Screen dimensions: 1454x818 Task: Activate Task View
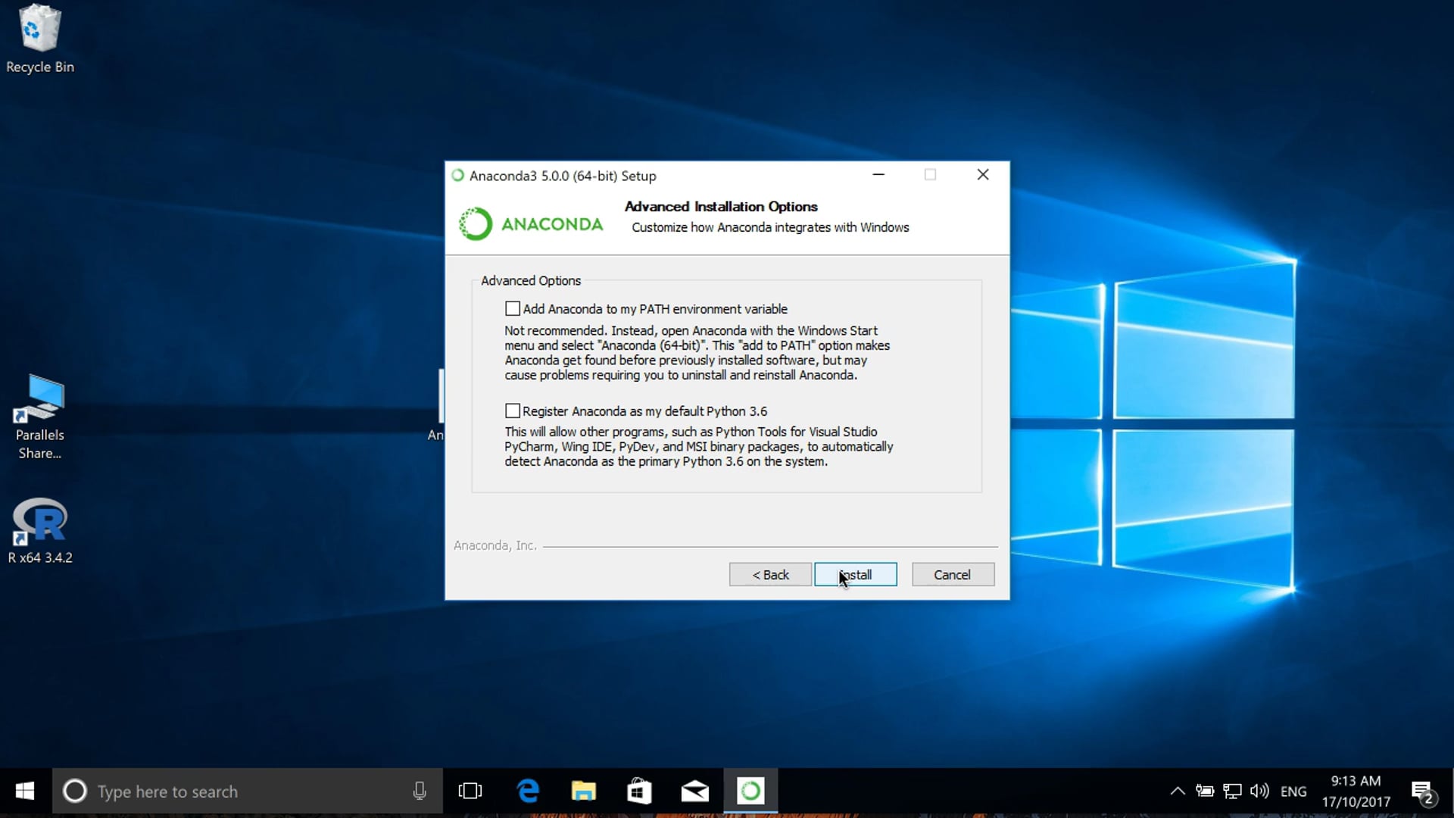coord(470,791)
